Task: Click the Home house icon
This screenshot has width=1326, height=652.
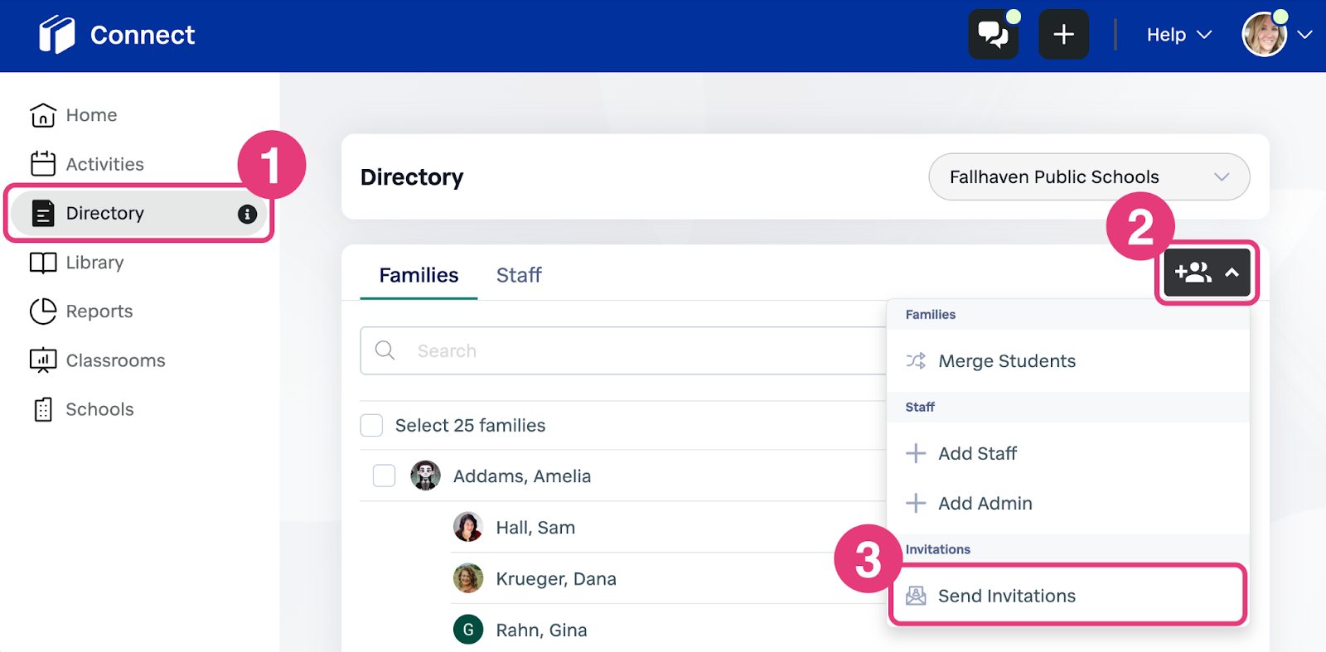Action: [x=43, y=115]
